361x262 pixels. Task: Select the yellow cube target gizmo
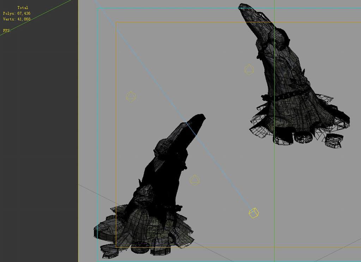click(253, 213)
